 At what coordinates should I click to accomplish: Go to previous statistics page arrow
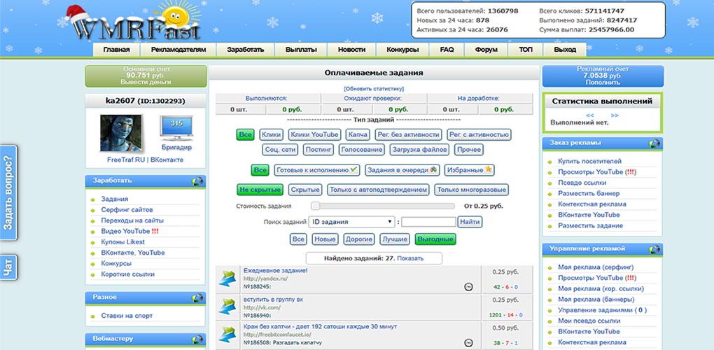coord(589,115)
